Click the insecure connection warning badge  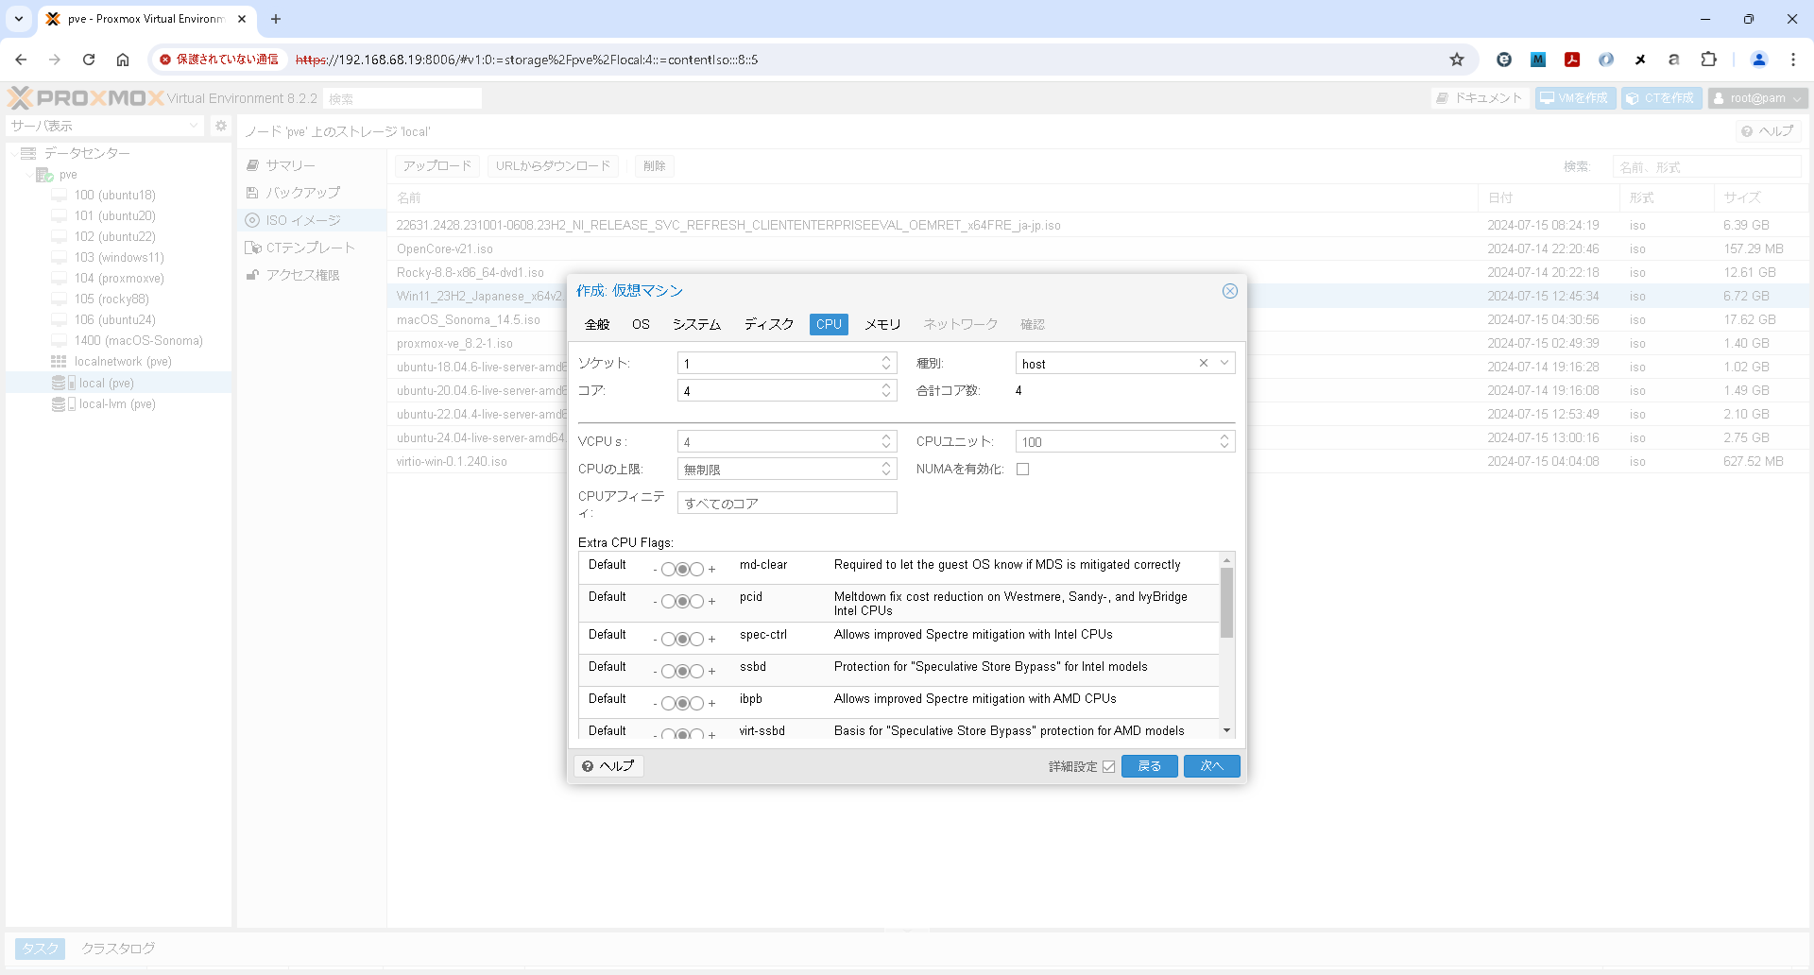[219, 60]
